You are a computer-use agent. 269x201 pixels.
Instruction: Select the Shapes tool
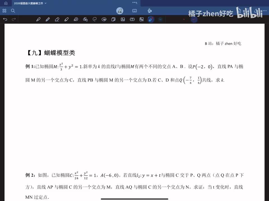(85, 19)
